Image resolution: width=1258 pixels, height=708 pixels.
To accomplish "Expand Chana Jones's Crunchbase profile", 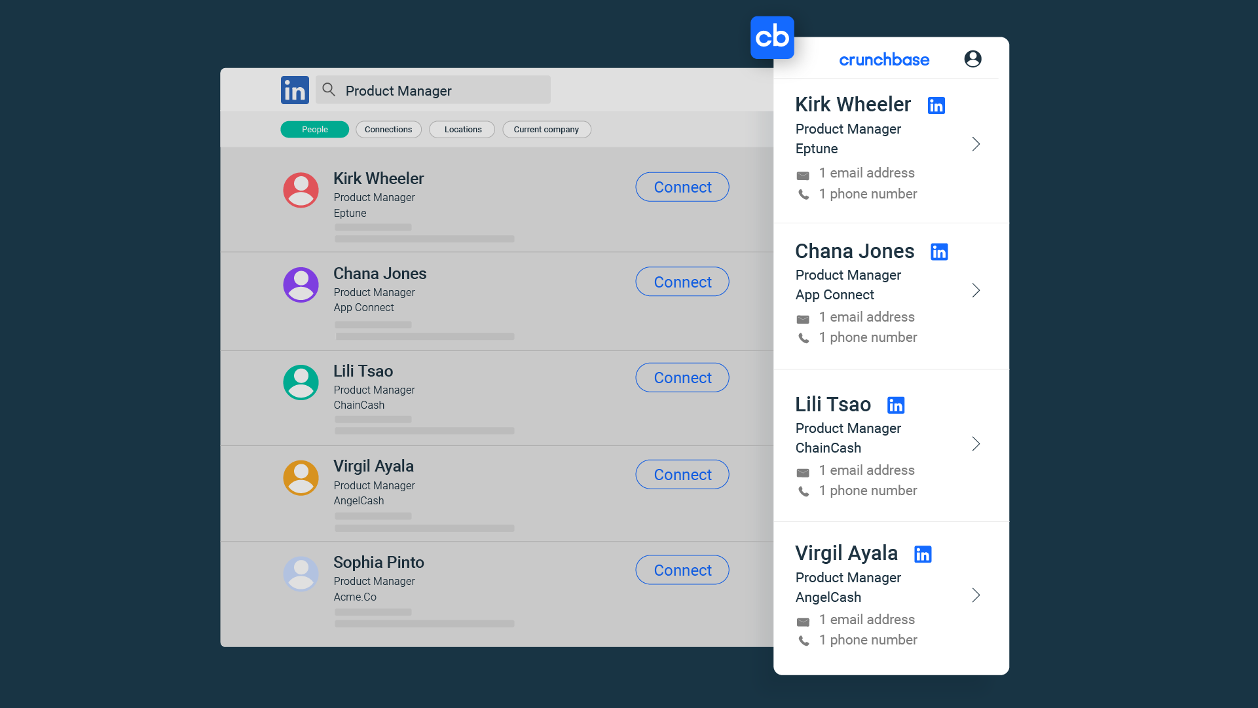I will tap(976, 289).
